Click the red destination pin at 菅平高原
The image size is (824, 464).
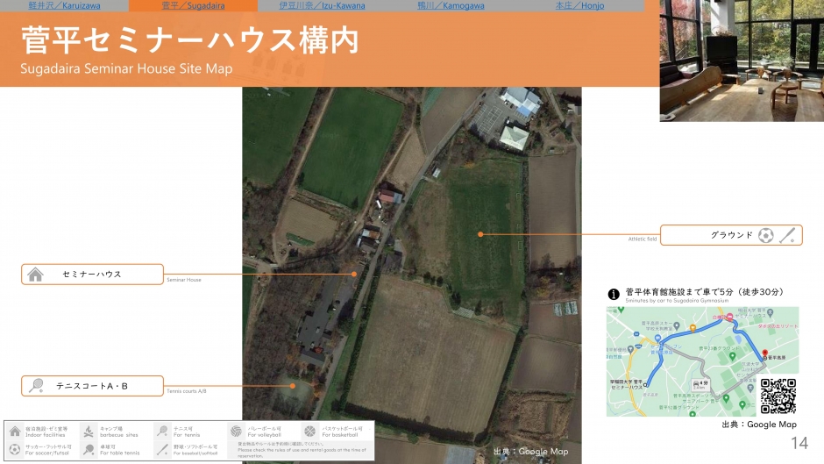point(765,353)
